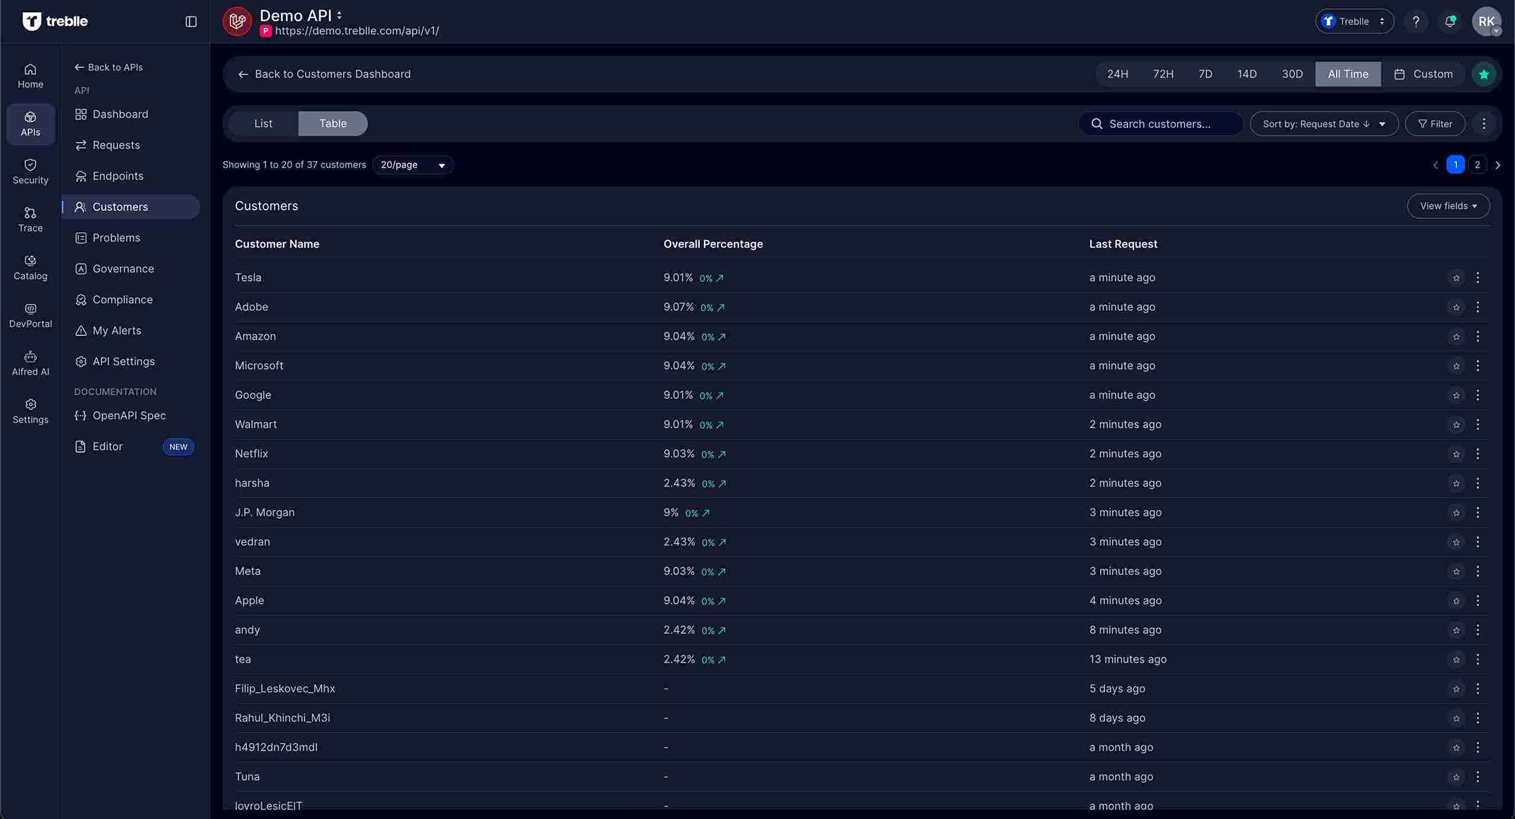Open the Filter button

click(1434, 124)
